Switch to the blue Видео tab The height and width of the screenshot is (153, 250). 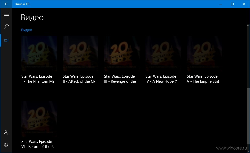(27, 30)
